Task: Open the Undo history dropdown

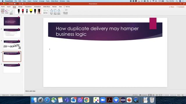Action: (x=27, y=4)
